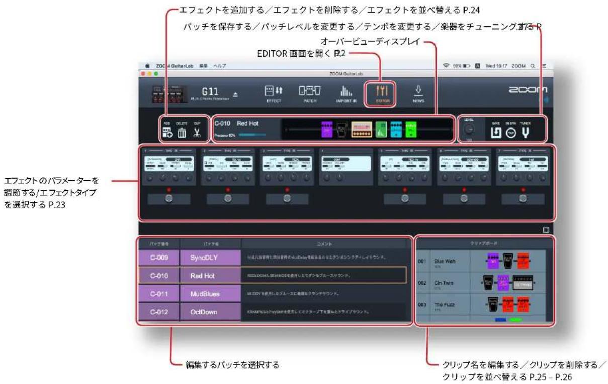Viewport: 608px width, 384px height.
Task: Open the ZOOM GuitarLab menu bar item
Action: 175,66
